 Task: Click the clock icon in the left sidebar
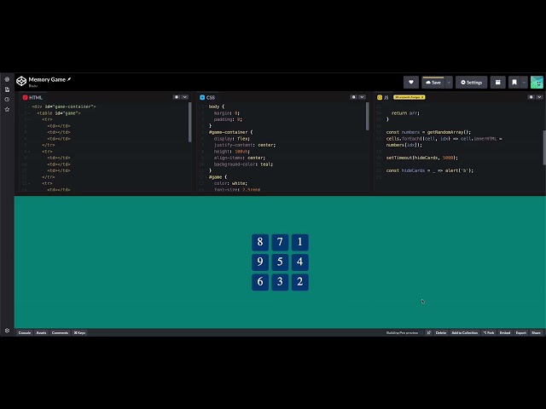[x=7, y=100]
